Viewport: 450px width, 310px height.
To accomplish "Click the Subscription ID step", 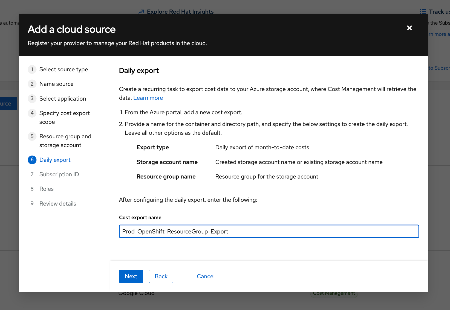I will pos(59,174).
